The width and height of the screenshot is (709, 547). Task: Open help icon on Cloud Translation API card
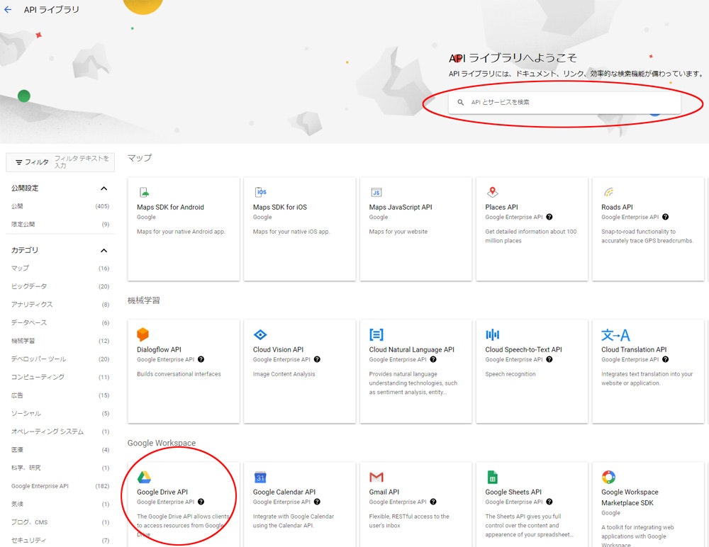click(665, 359)
